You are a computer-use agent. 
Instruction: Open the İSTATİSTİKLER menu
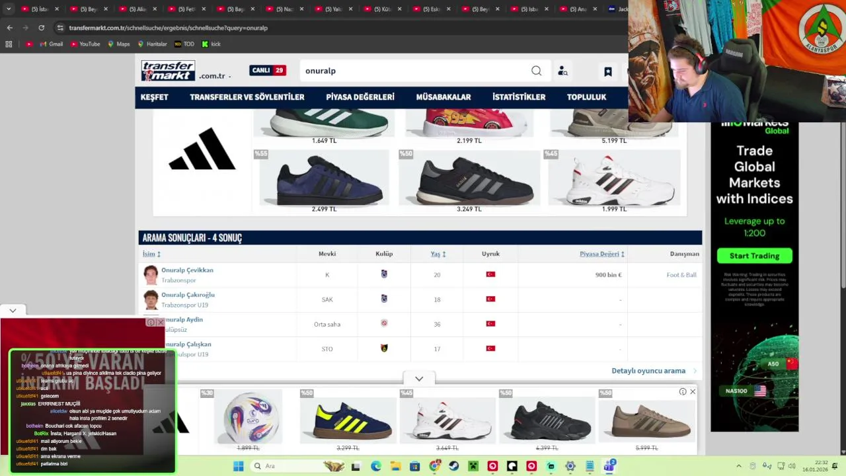tap(519, 97)
